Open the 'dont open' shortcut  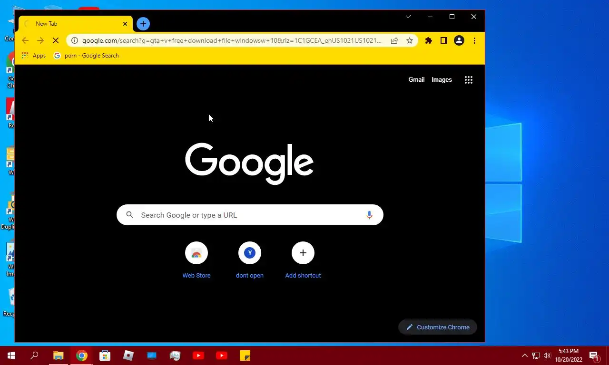click(x=250, y=260)
